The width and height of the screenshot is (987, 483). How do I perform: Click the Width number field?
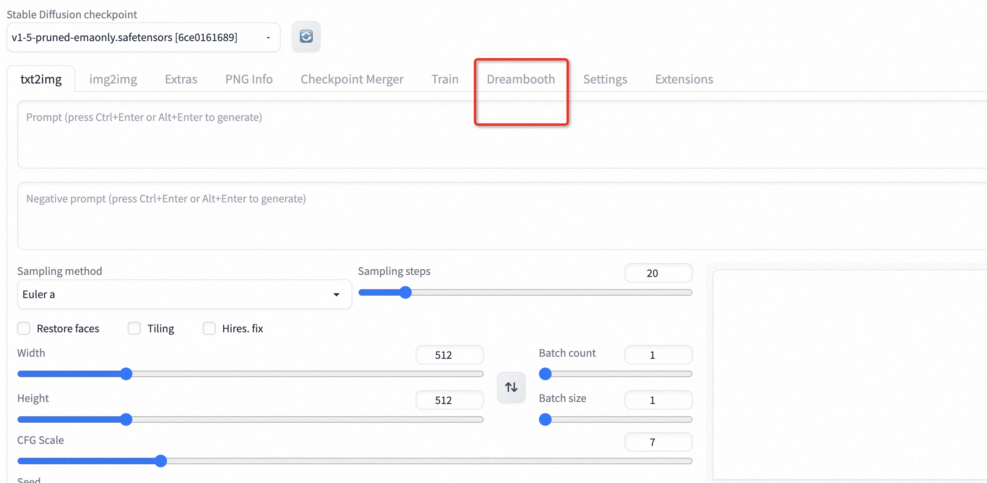point(449,355)
